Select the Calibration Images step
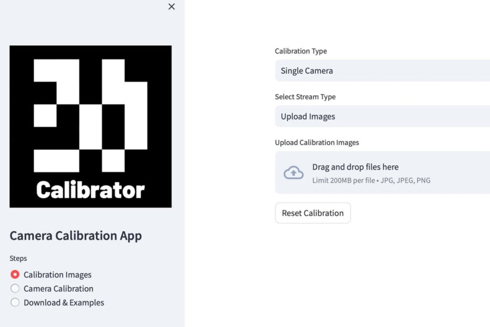 click(15, 275)
